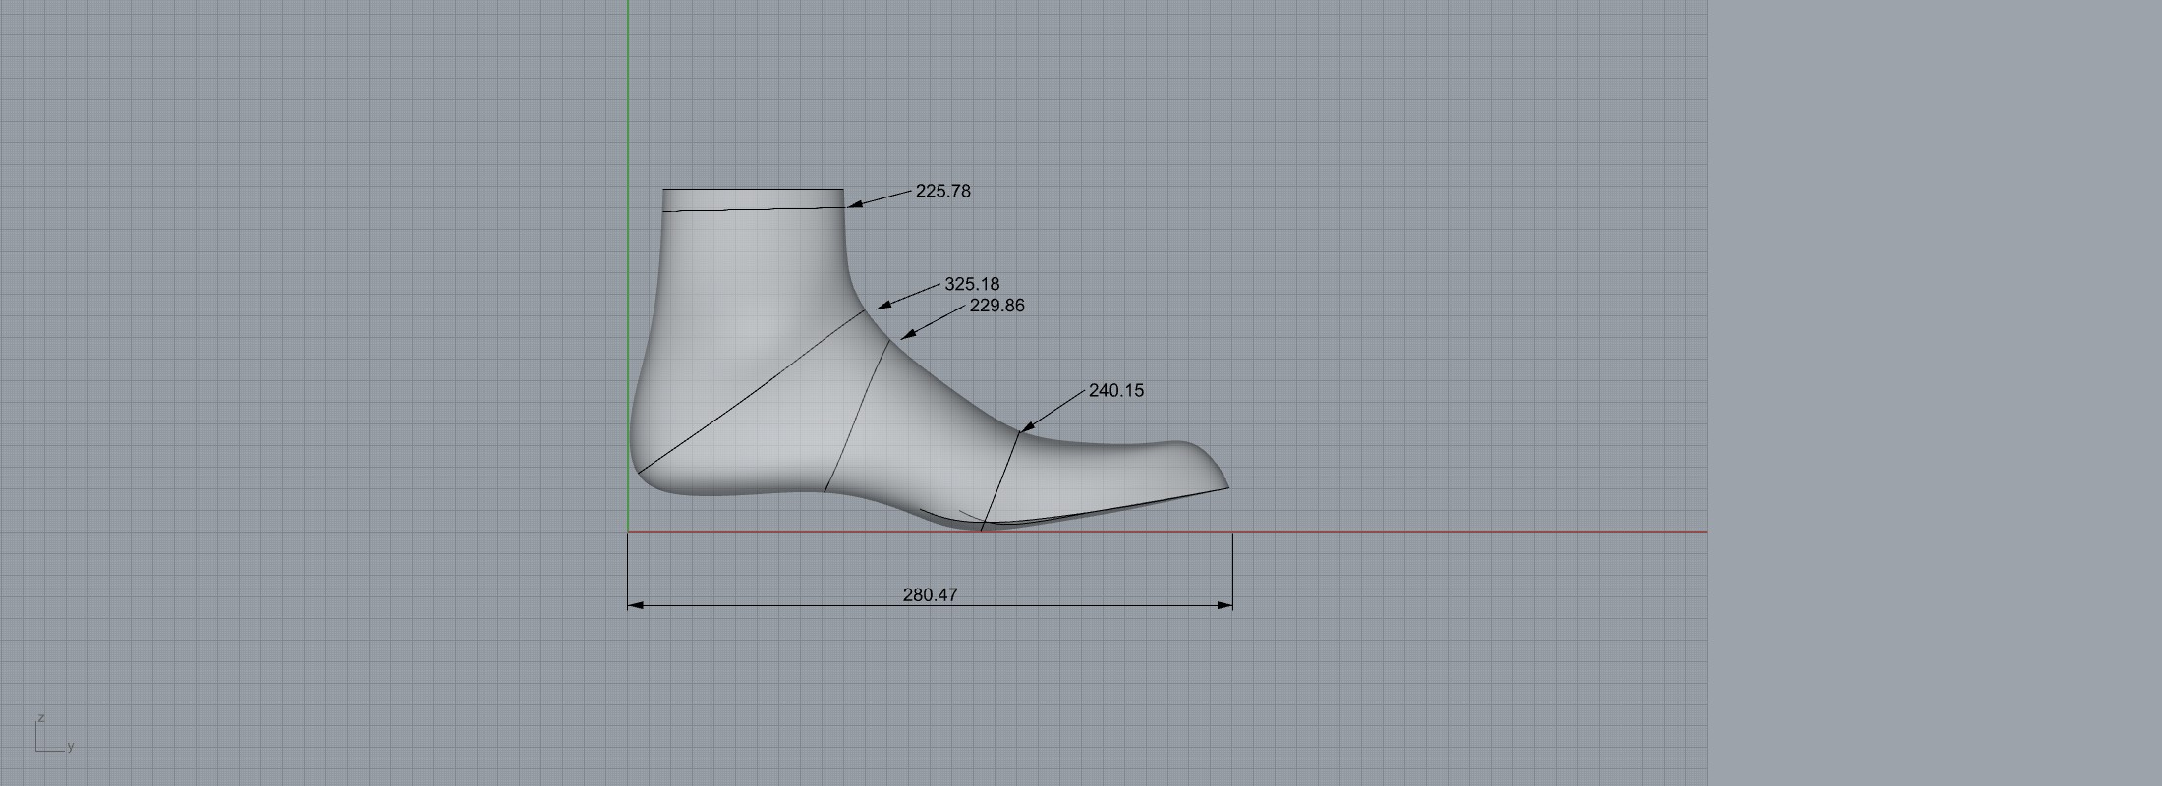Click the flat top edge of the last

click(752, 189)
